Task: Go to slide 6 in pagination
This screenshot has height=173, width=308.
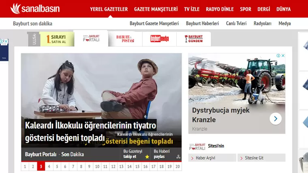Action: coord(65,167)
